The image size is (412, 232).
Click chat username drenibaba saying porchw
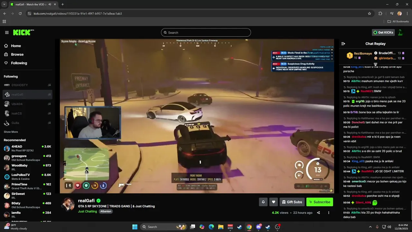pos(359,196)
